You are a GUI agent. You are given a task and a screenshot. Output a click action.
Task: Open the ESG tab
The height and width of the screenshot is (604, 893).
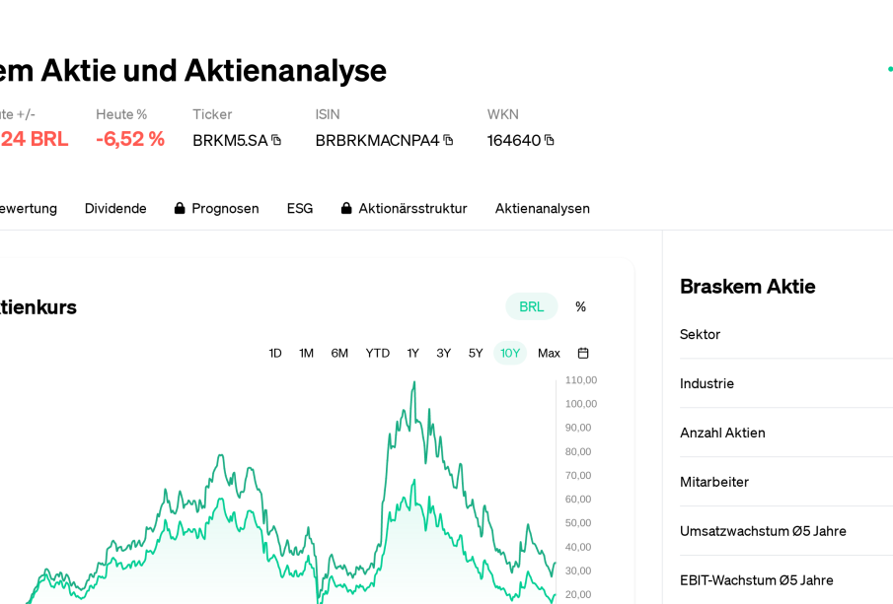[300, 209]
